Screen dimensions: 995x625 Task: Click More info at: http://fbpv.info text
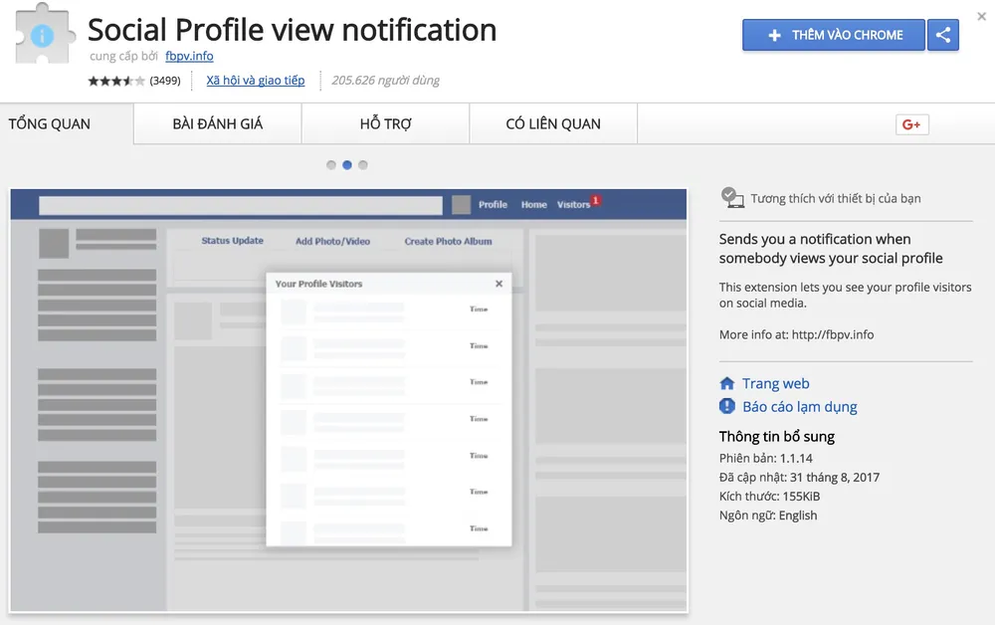tap(796, 334)
